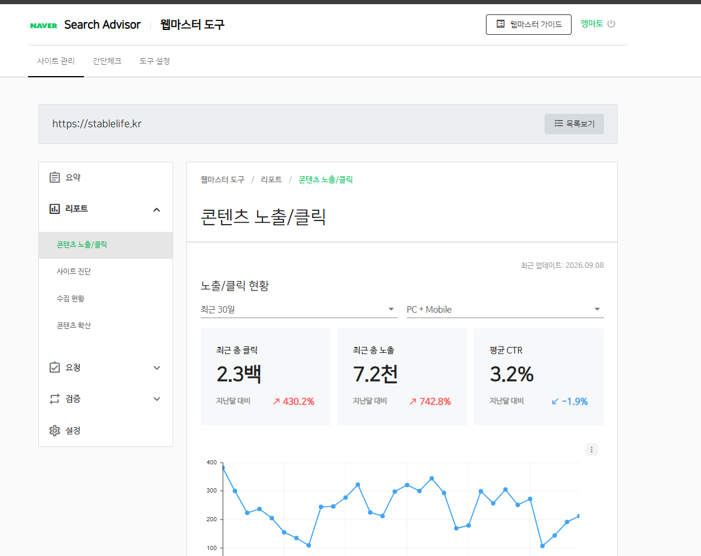Switch to the 도구 설정 tab
Viewport: 701px width, 556px height.
click(155, 61)
